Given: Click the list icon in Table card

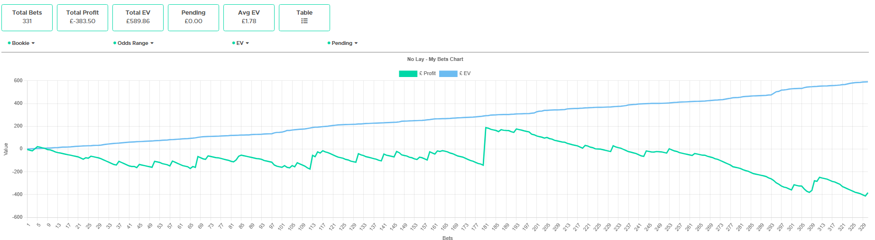Looking at the screenshot, I should point(304,21).
